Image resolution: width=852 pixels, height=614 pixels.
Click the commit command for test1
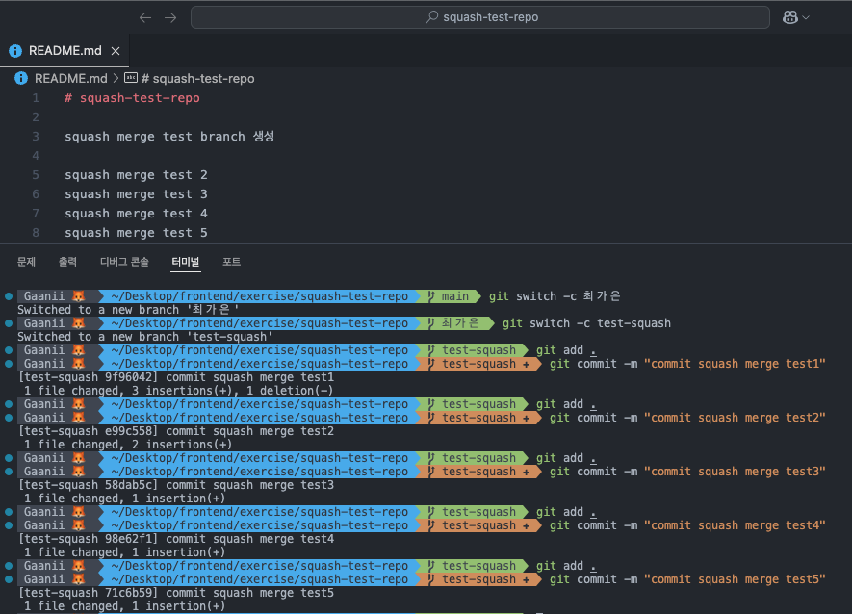pos(687,364)
